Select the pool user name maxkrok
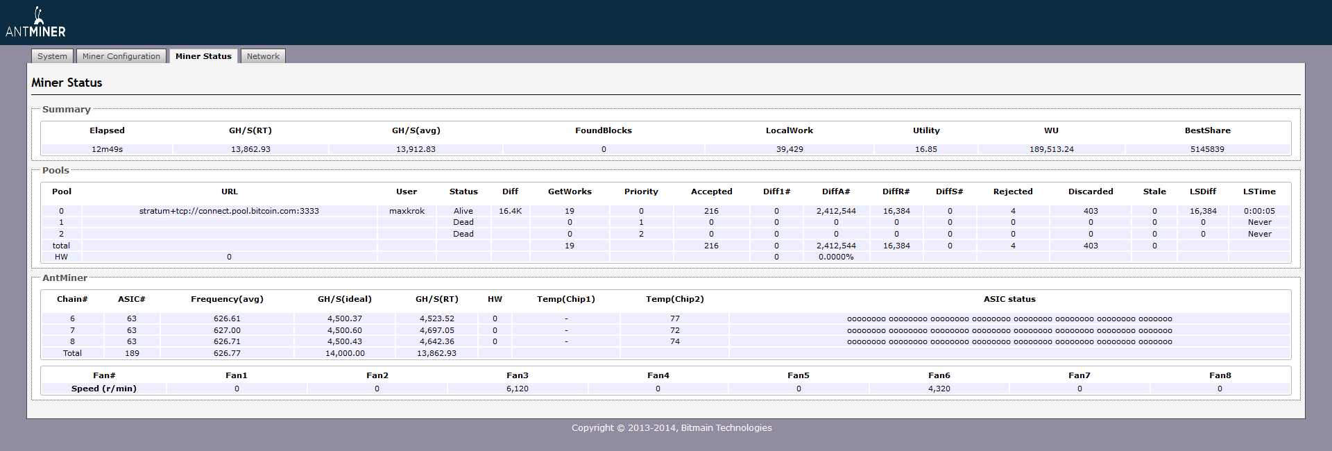The height and width of the screenshot is (451, 1332). pos(407,211)
